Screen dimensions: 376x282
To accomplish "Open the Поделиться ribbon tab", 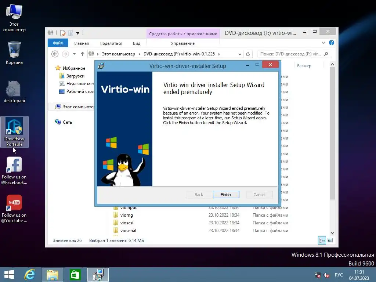I will pyautogui.click(x=111, y=43).
